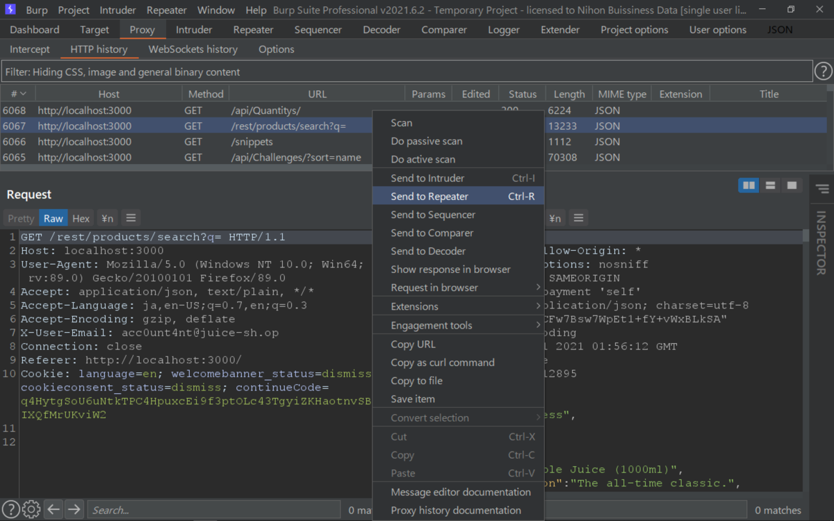Select the stacked rows layout icon
This screenshot has width=834, height=521.
point(770,185)
